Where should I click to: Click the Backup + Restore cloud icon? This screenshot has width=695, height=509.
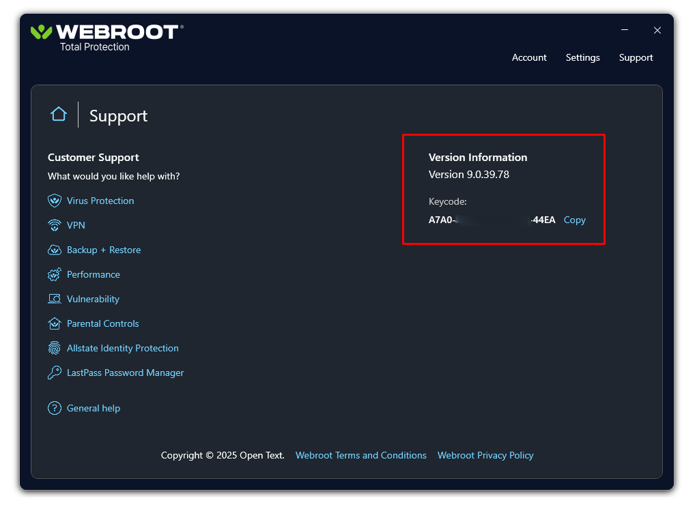coord(55,250)
